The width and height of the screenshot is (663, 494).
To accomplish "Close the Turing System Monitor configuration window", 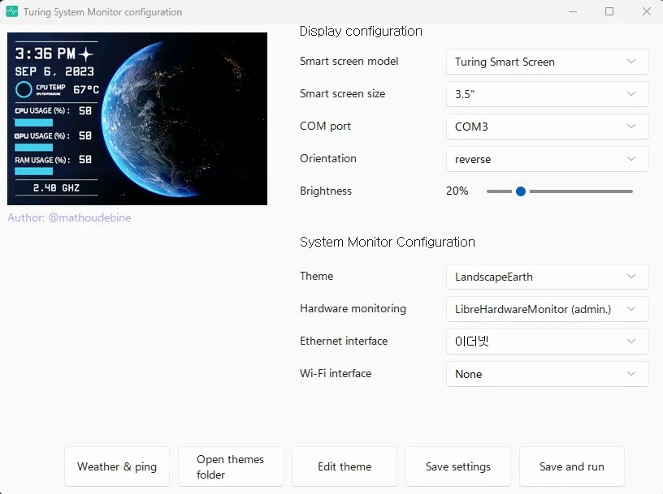I will (647, 11).
